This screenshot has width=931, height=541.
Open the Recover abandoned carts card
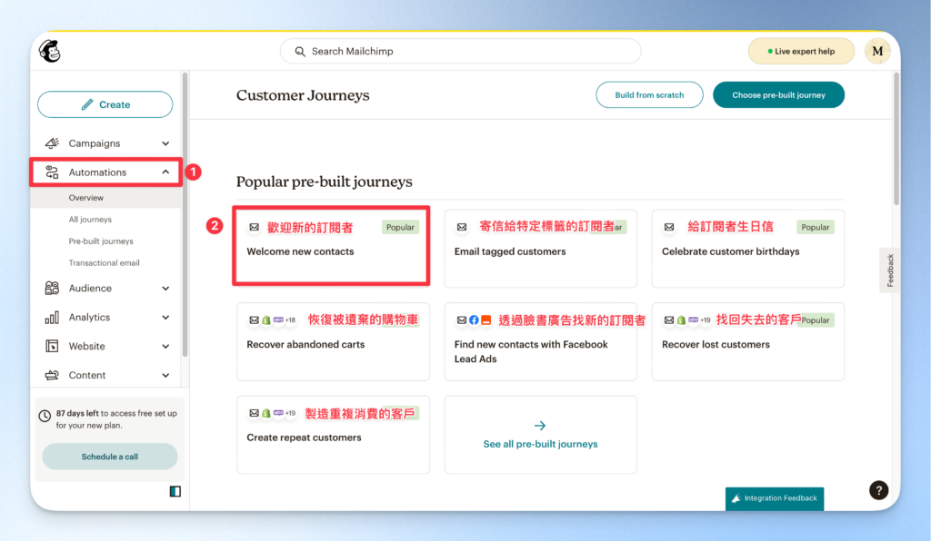pos(333,342)
